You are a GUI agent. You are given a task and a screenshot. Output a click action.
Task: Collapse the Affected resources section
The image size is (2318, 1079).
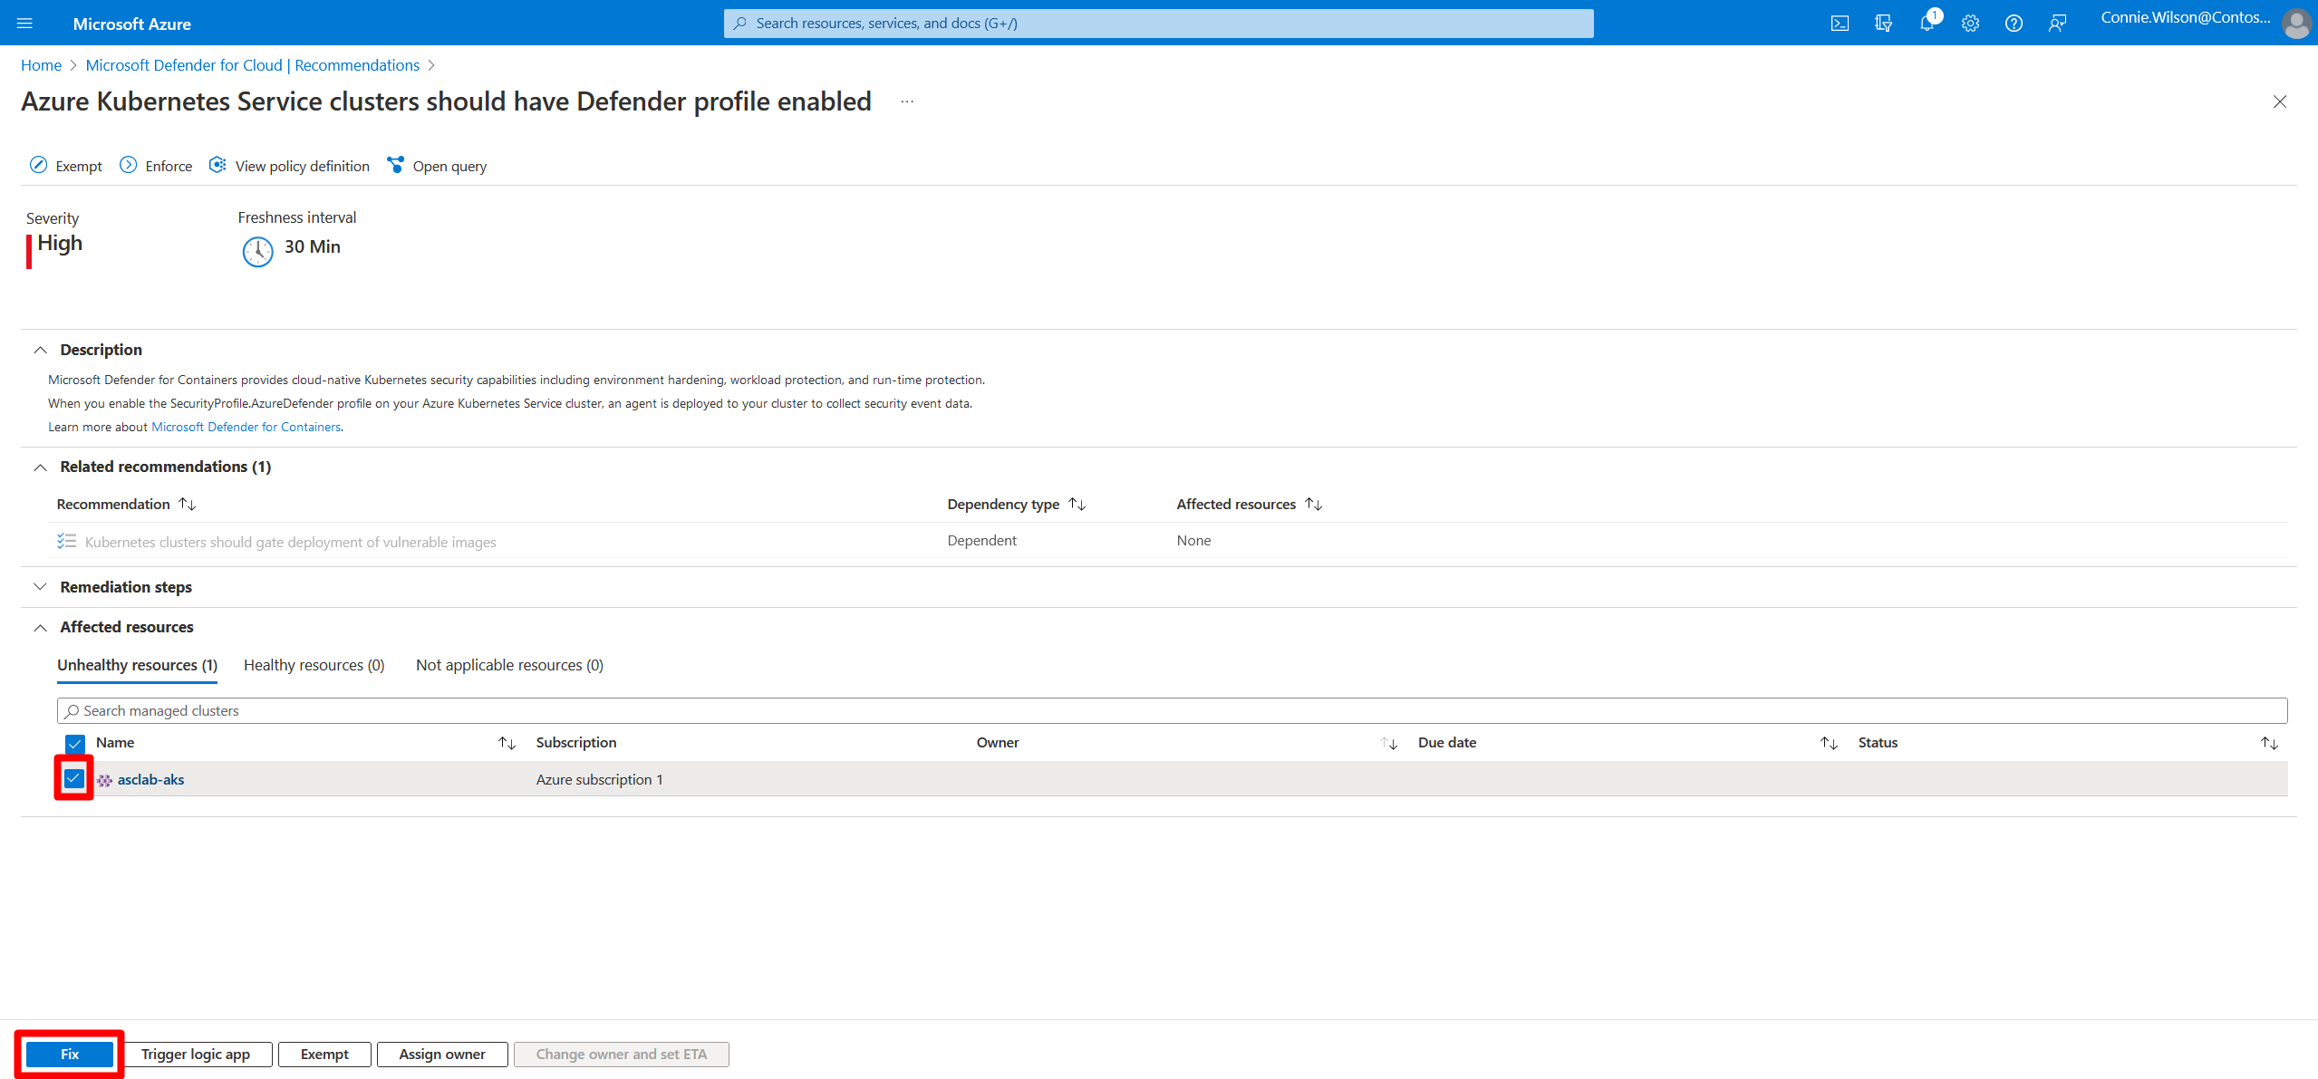pos(40,627)
